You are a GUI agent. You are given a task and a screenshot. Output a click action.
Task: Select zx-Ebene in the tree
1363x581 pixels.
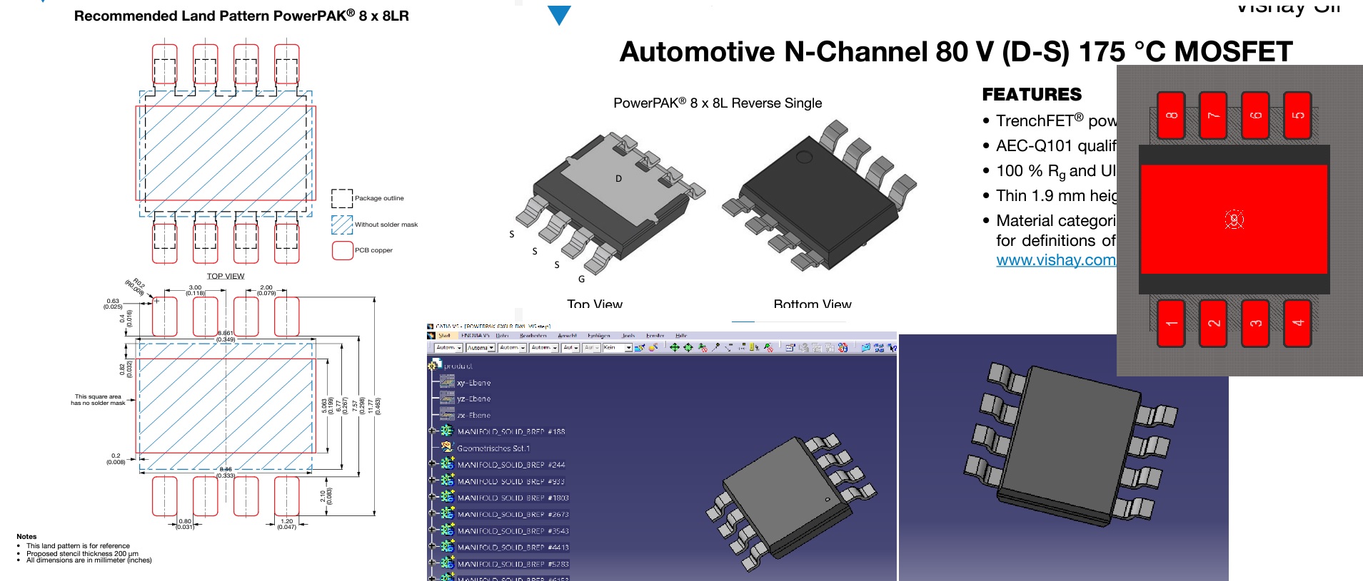473,415
